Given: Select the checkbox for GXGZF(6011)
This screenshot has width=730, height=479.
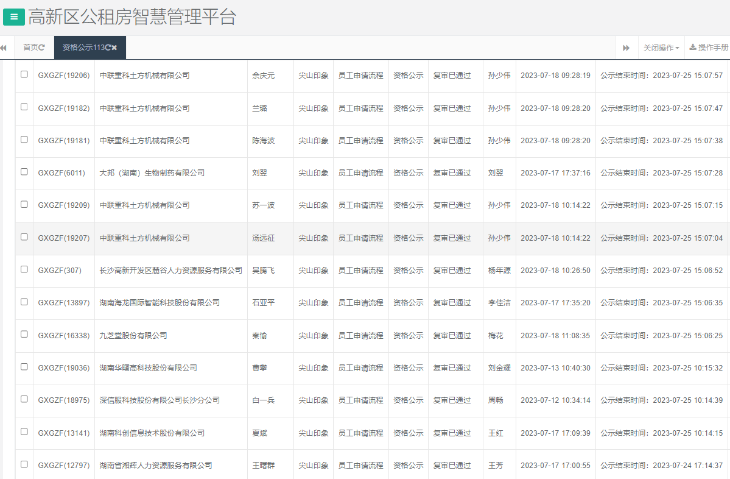Looking at the screenshot, I should [24, 171].
